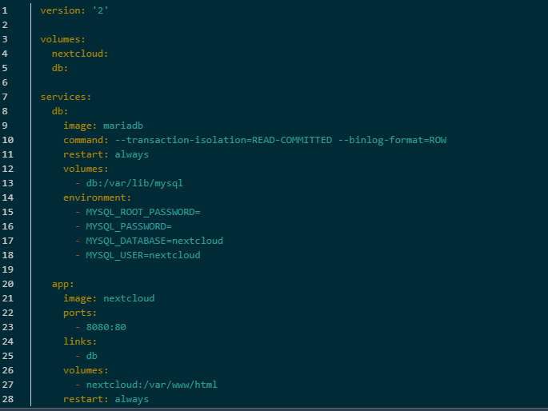Click the "volumes:" key on line 12
The height and width of the screenshot is (411, 548).
pos(86,169)
